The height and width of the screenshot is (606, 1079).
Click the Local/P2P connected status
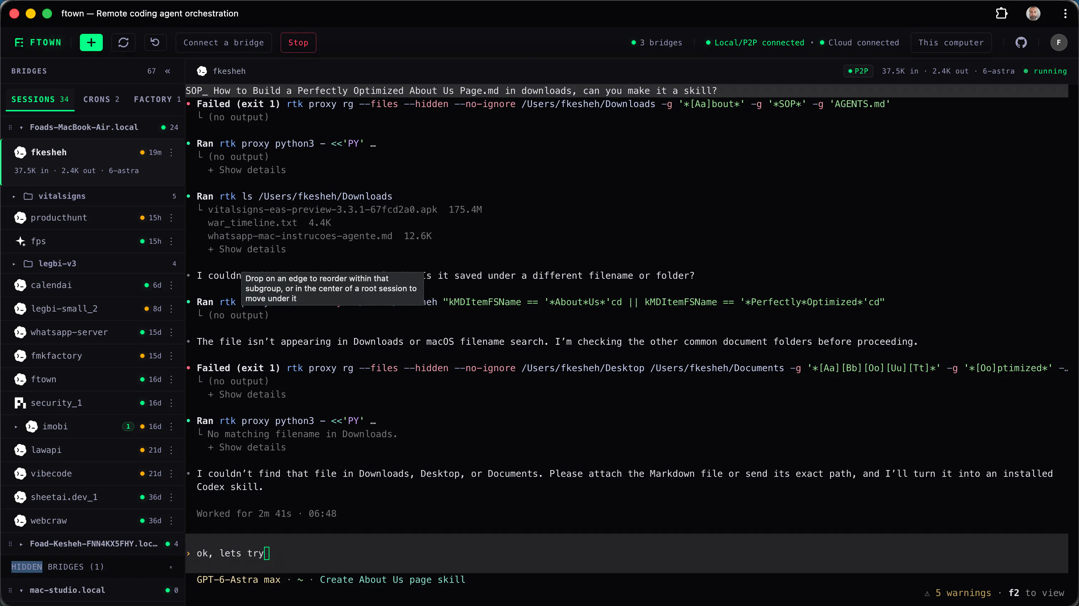[755, 43]
